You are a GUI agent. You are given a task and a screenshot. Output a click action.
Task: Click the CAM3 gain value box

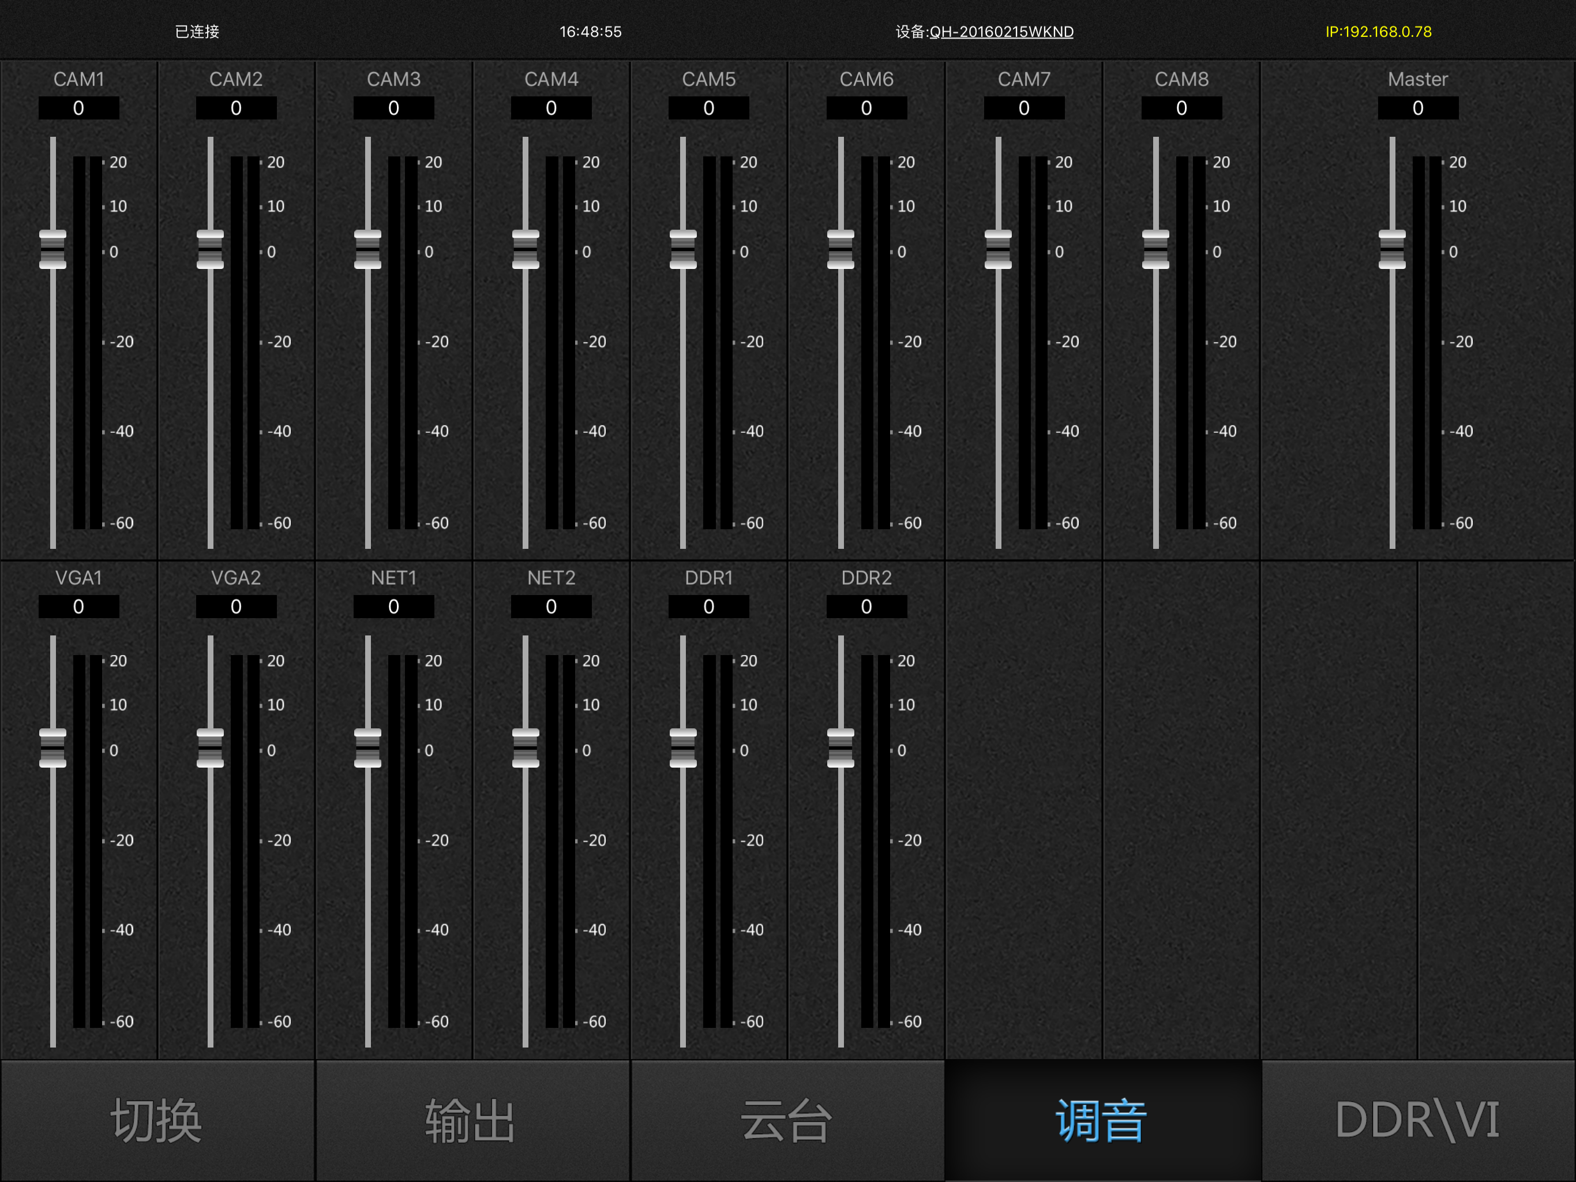tap(393, 109)
